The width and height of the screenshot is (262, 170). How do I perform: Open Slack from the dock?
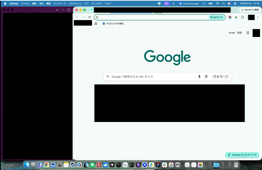[165, 165]
